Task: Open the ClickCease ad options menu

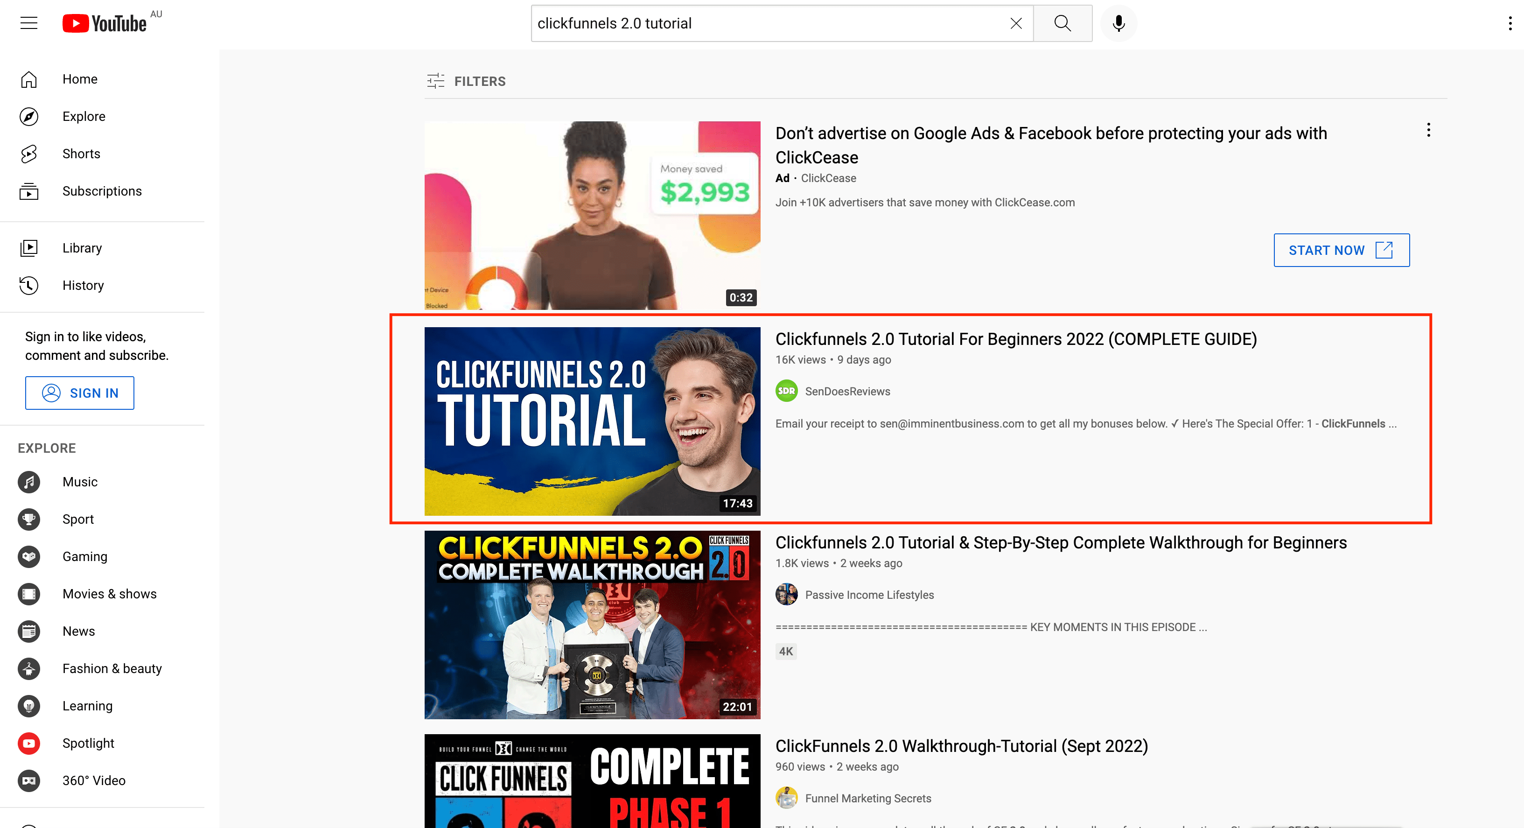Action: (x=1428, y=130)
